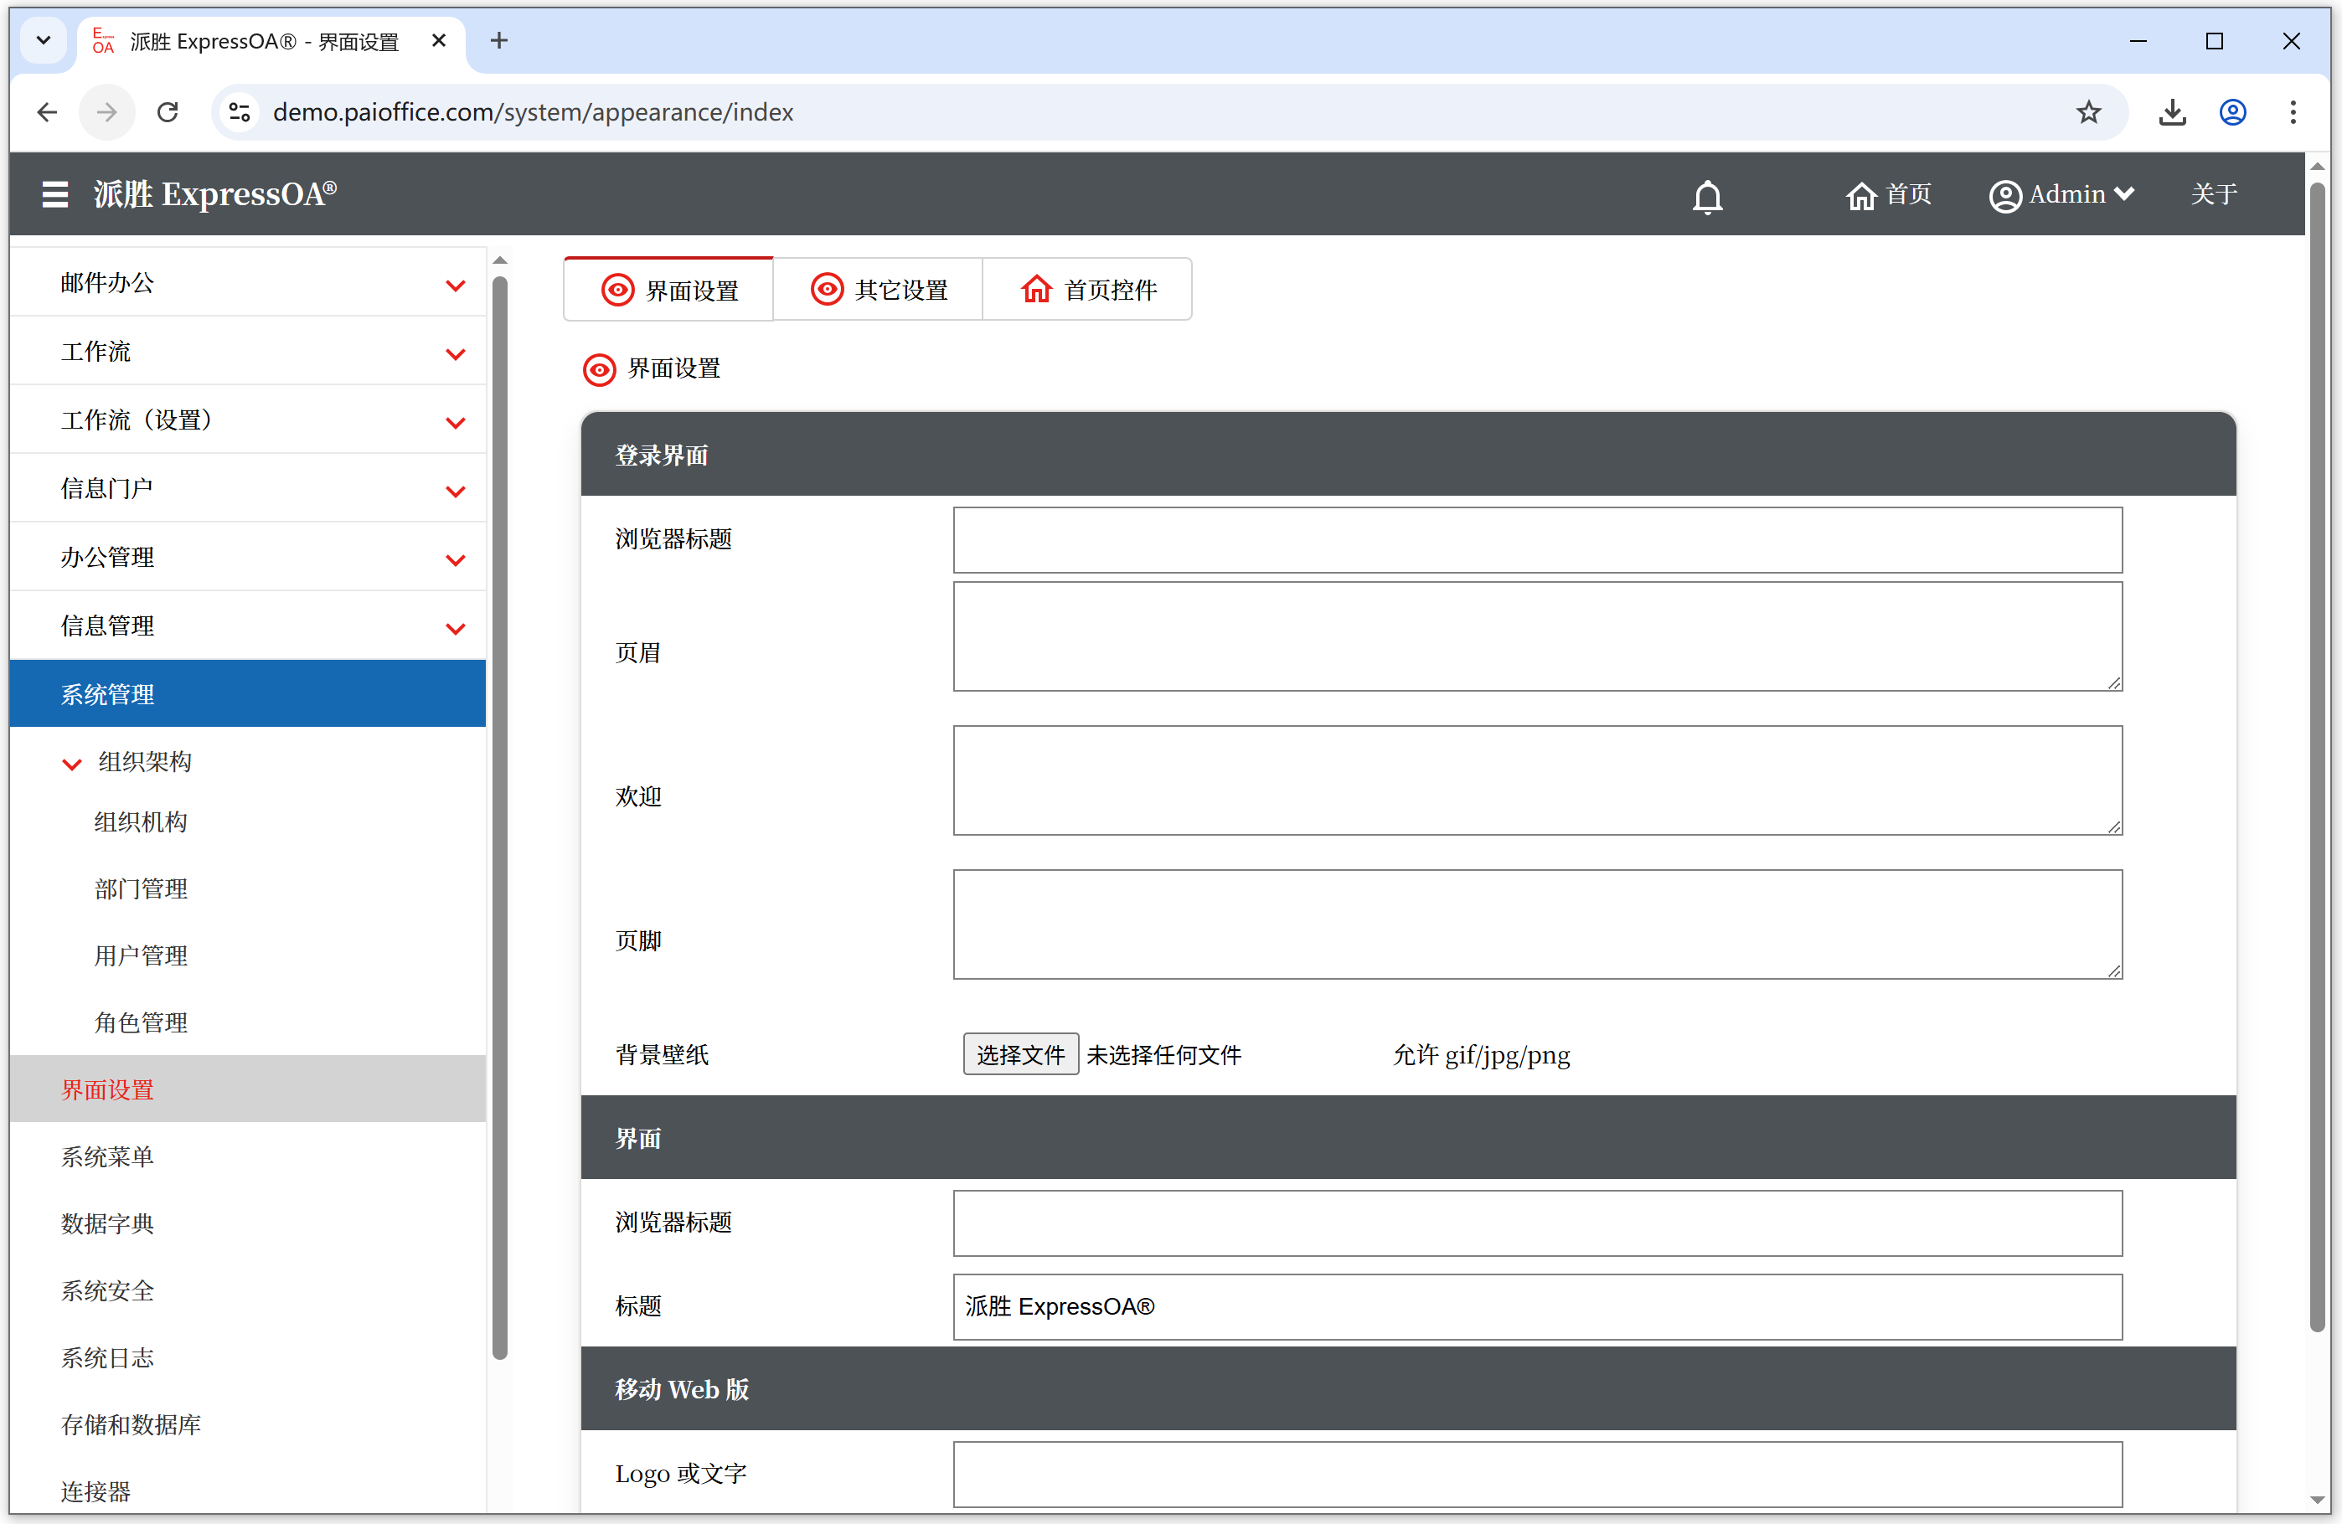Viewport: 2342px width, 1524px height.
Task: Expand the 工作流 sidebar section
Action: click(x=455, y=353)
